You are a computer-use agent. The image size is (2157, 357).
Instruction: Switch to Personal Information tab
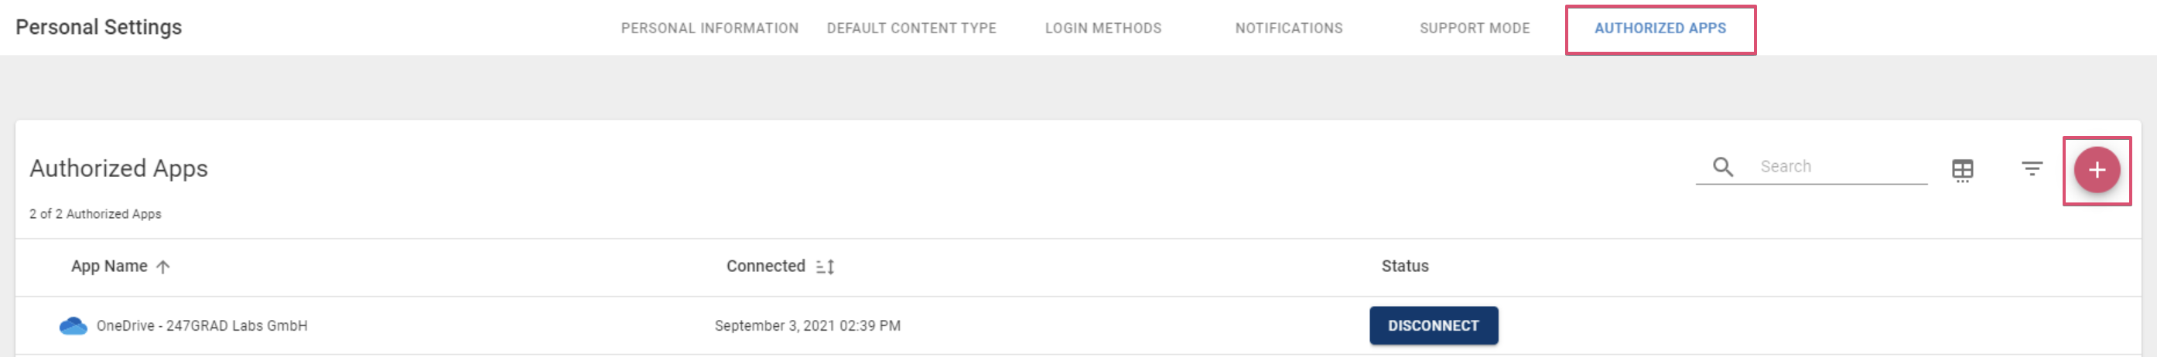point(709,29)
